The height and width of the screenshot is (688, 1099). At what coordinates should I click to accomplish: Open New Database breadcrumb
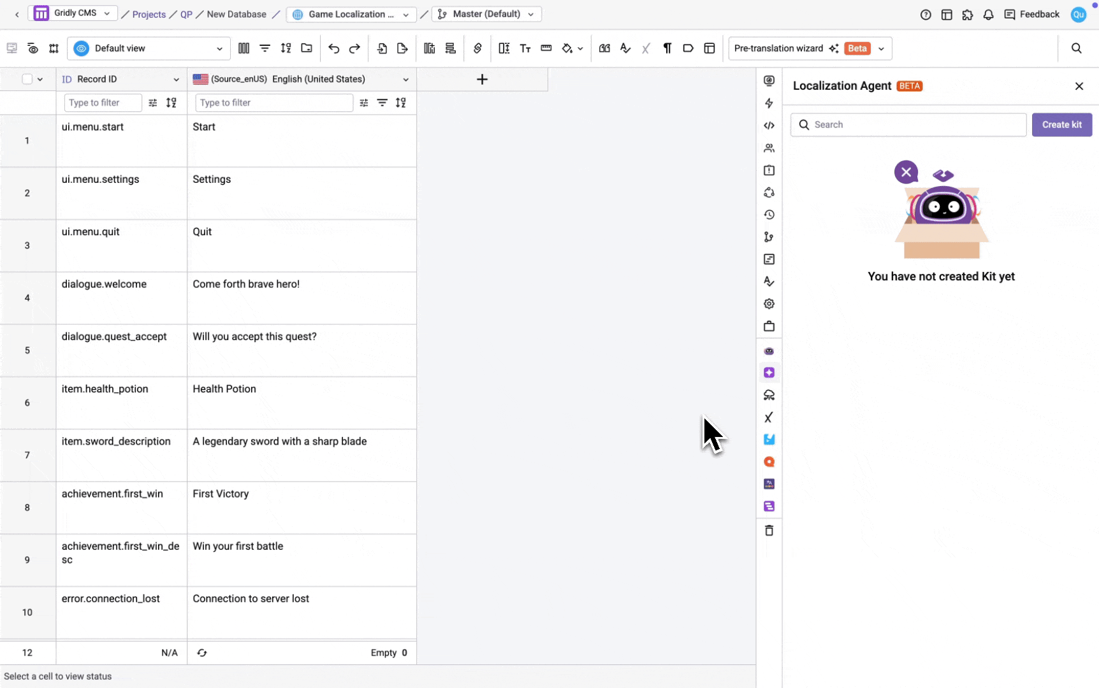[x=237, y=14]
